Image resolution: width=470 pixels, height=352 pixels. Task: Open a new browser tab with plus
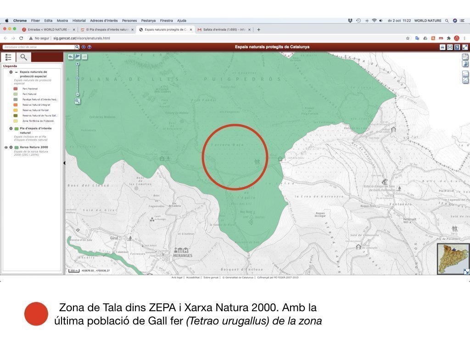pyautogui.click(x=259, y=30)
